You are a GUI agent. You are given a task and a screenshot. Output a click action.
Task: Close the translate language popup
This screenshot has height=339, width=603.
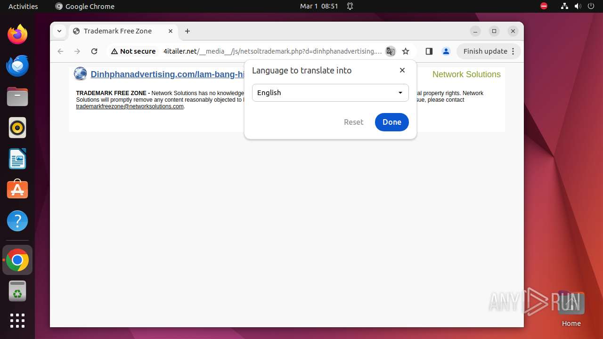pos(402,70)
